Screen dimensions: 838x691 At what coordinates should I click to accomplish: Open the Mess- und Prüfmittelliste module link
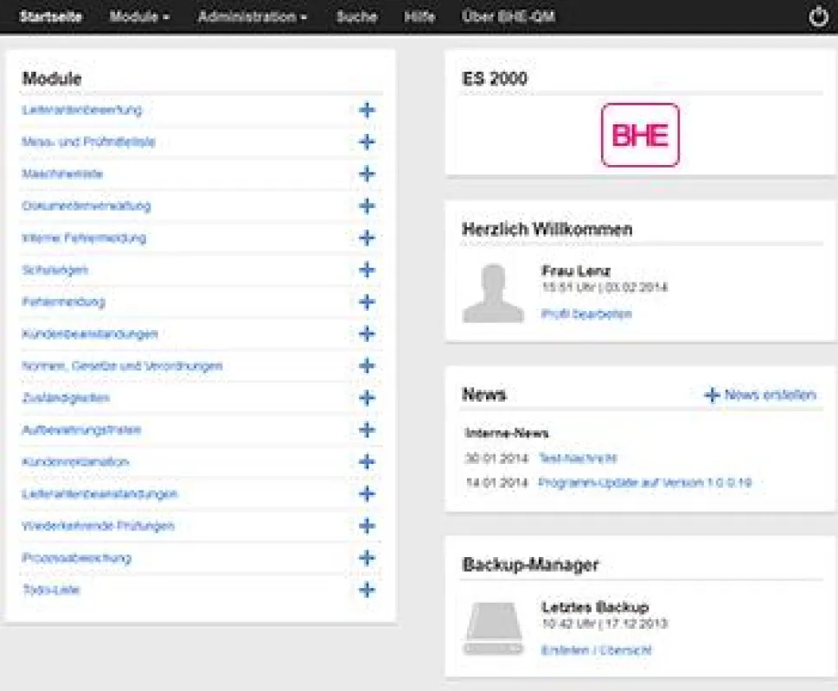pos(88,142)
